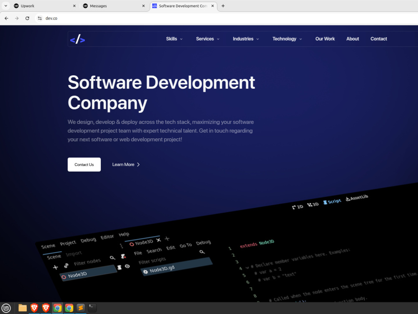View site information icon in address bar
Viewport: 418px width, 314px height.
pos(40,18)
